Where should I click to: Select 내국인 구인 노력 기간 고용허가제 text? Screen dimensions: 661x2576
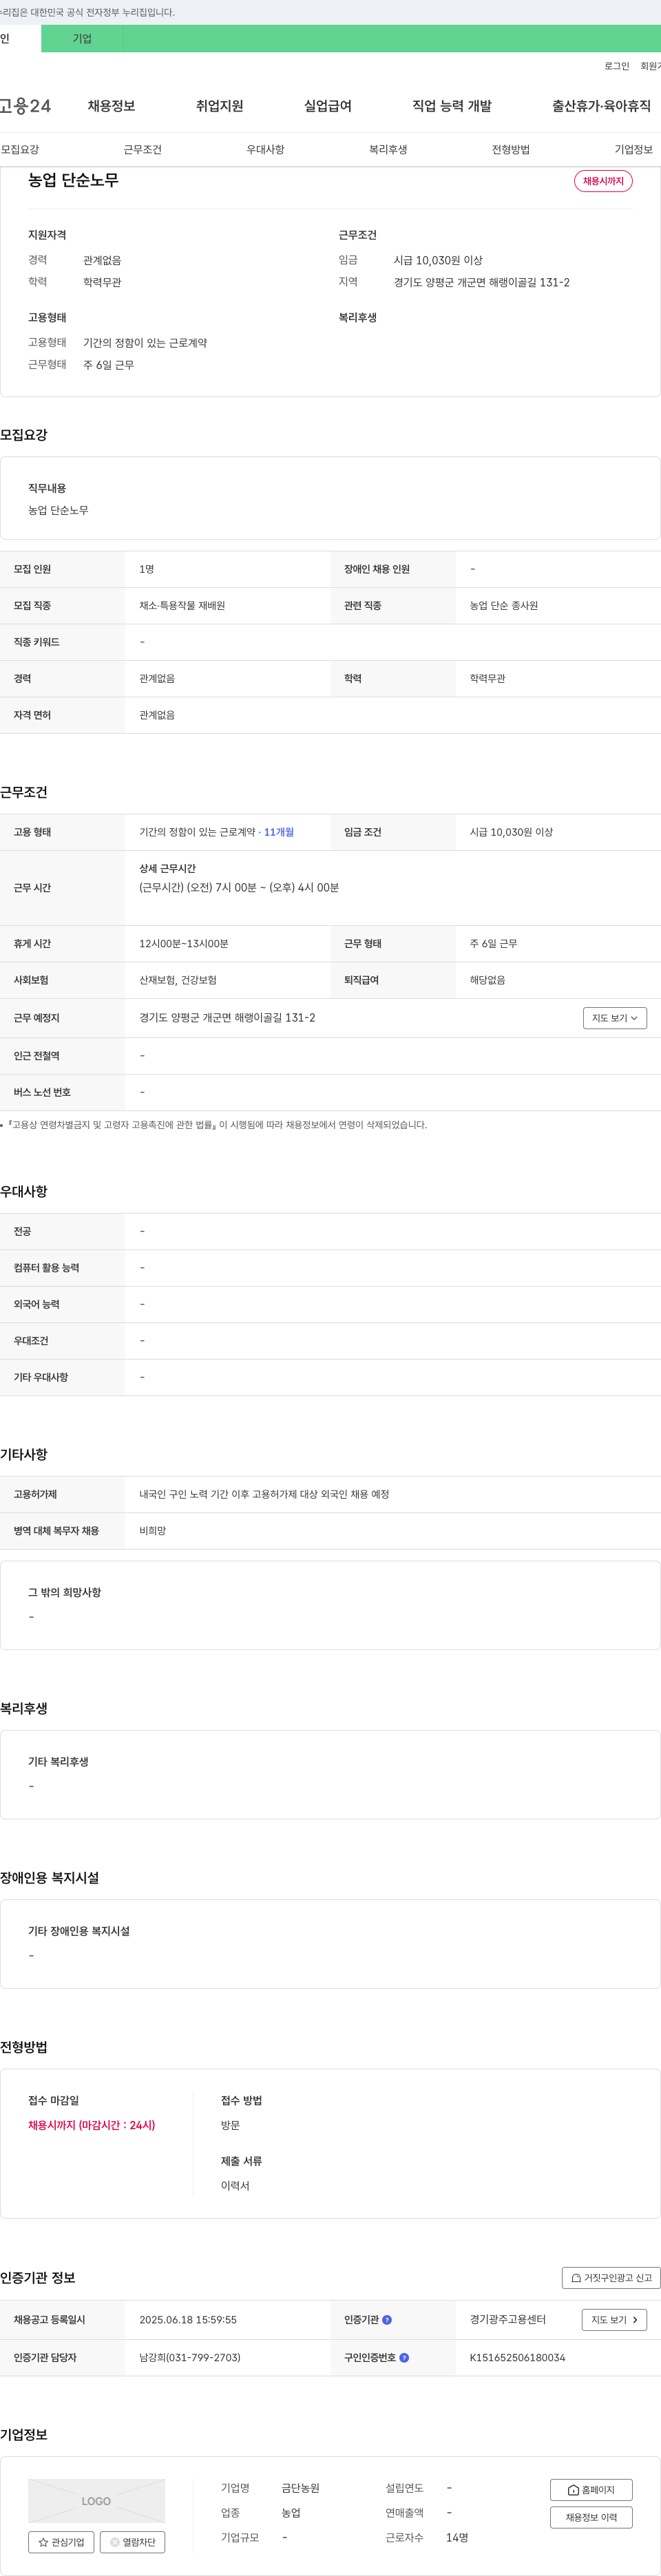point(264,1495)
